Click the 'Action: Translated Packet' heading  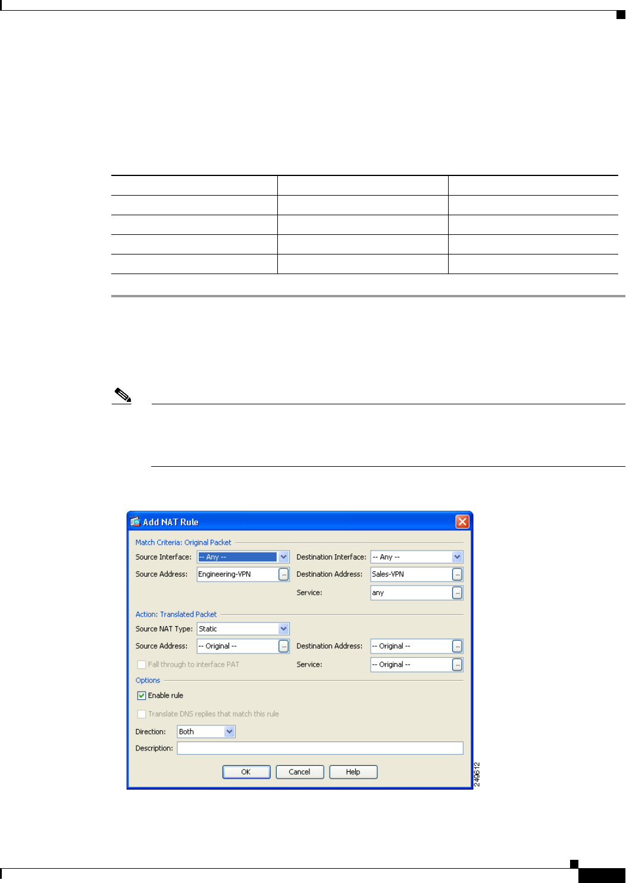(176, 614)
